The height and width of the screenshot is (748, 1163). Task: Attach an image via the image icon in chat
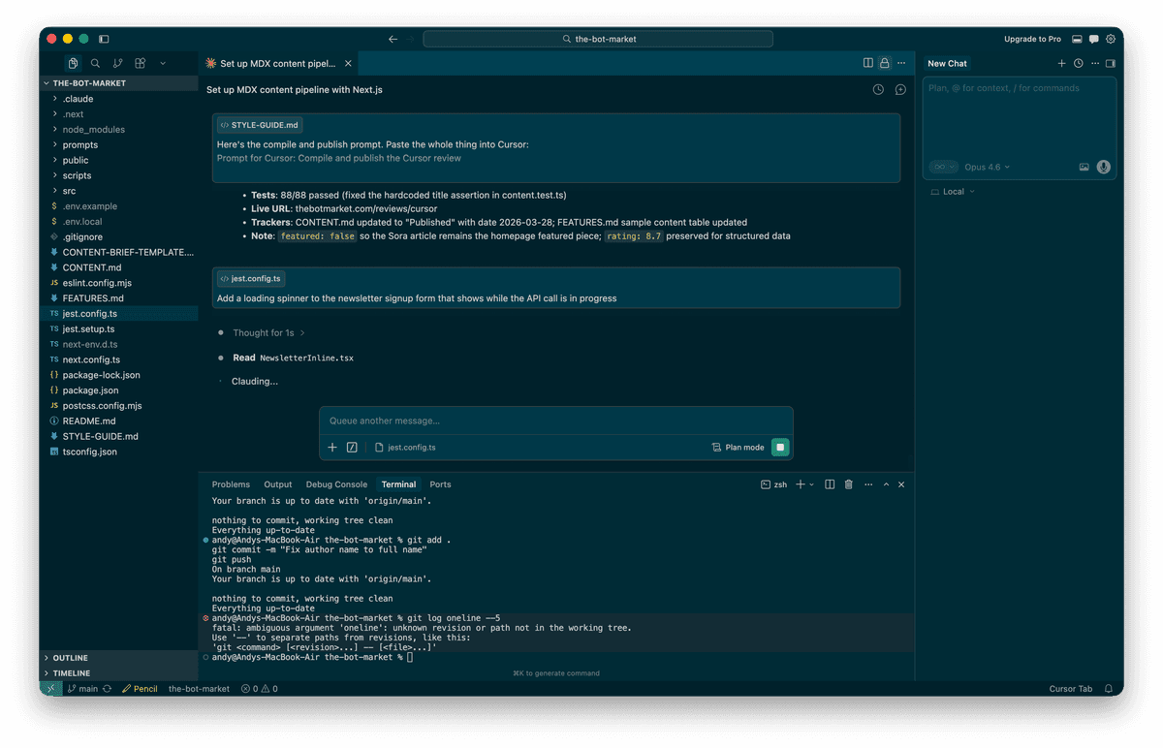point(1083,167)
